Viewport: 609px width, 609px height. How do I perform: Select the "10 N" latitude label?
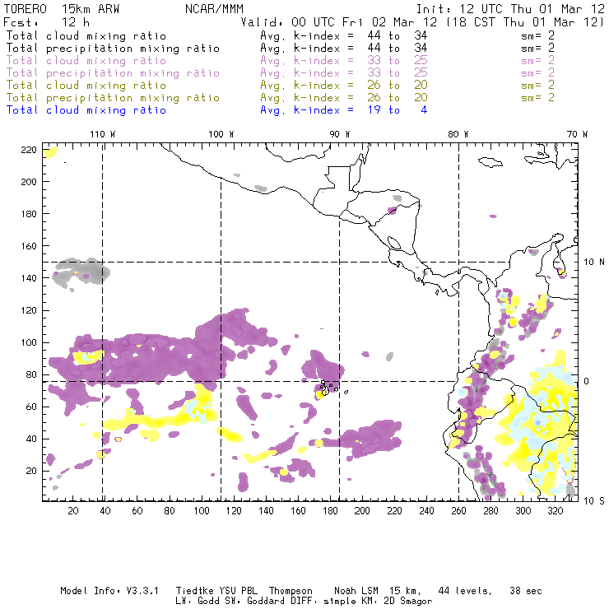point(594,263)
